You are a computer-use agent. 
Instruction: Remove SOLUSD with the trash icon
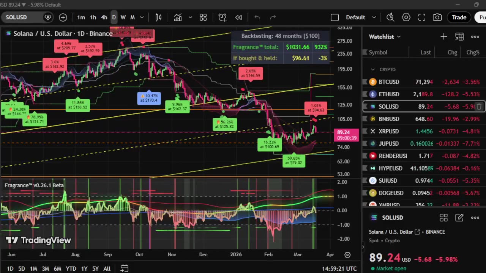click(479, 107)
